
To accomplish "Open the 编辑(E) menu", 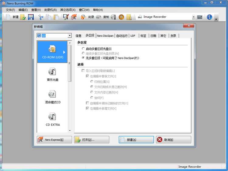I will pyautogui.click(x=23, y=10).
